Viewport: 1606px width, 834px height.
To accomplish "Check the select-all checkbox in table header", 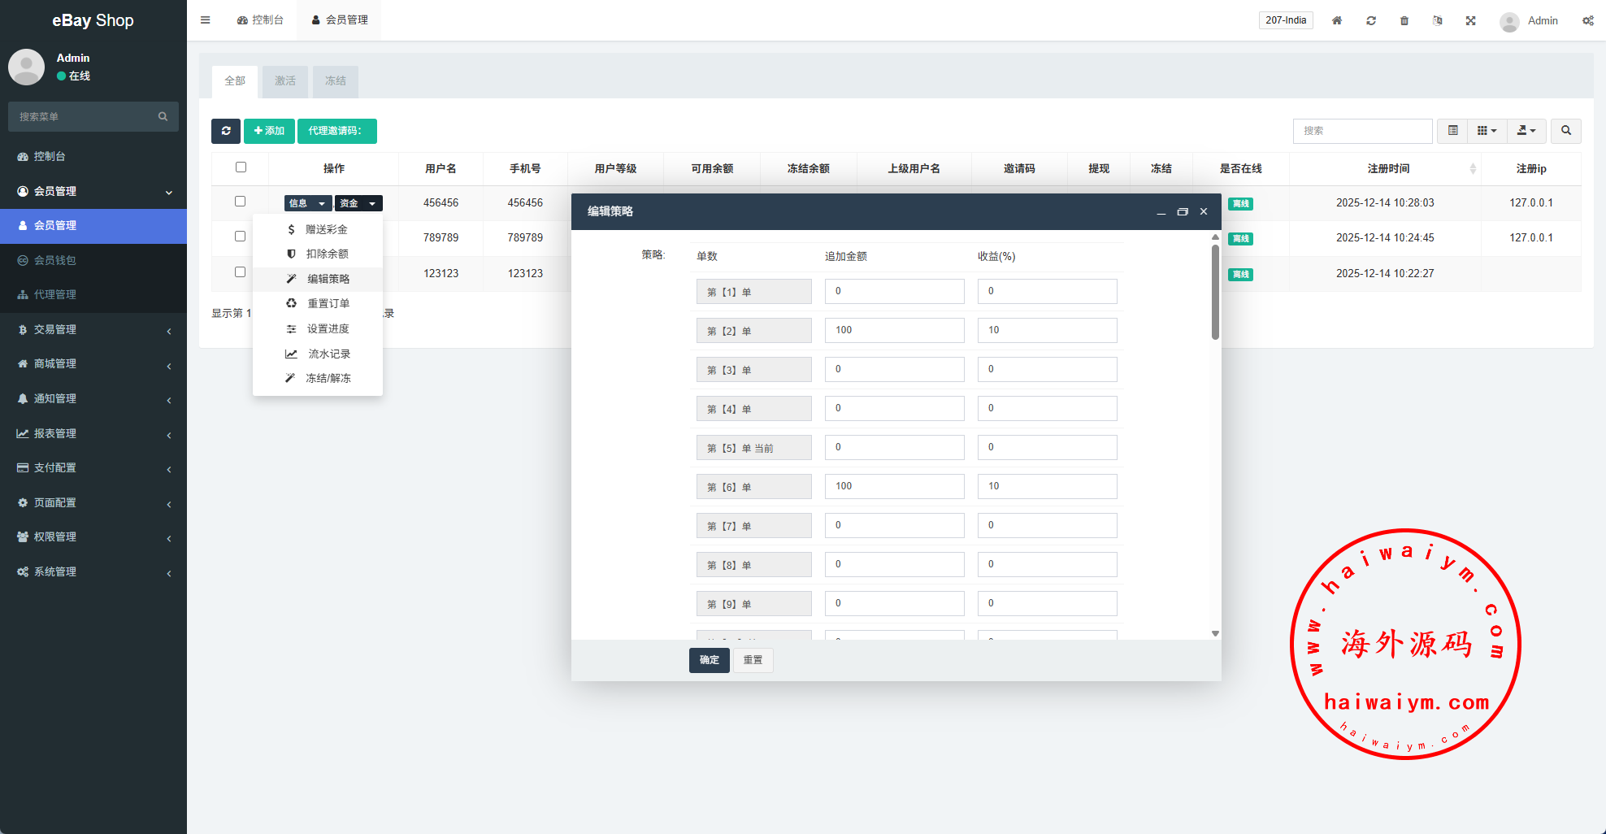I will pyautogui.click(x=241, y=167).
